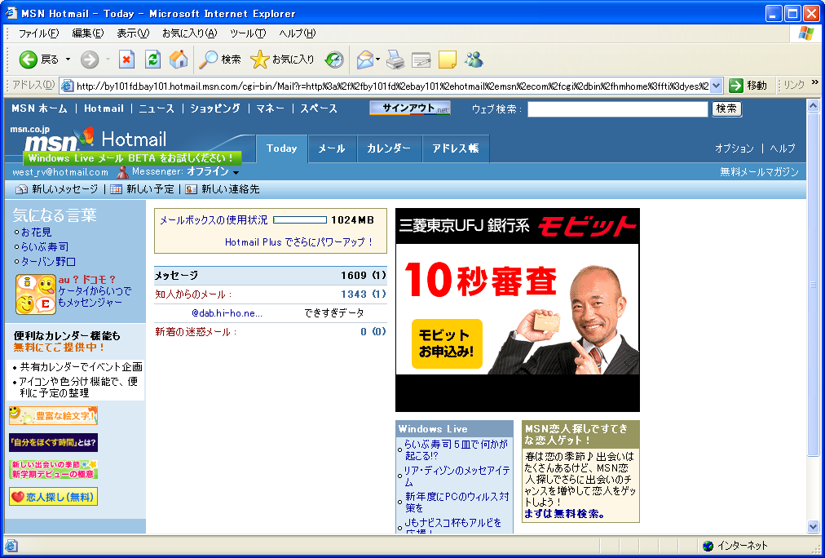This screenshot has height=558, width=825.
Task: Open the Search magnifier toolbar button
Action: [219, 60]
